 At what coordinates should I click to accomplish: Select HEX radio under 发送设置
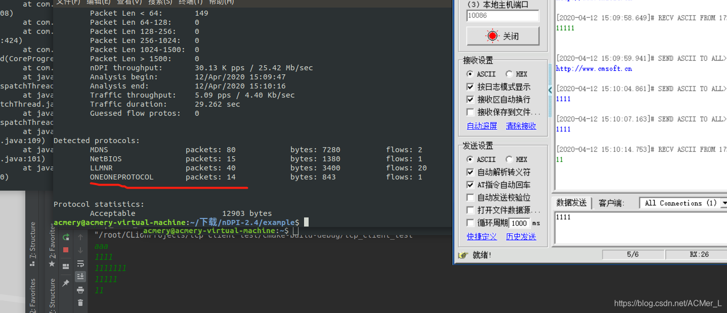click(509, 159)
